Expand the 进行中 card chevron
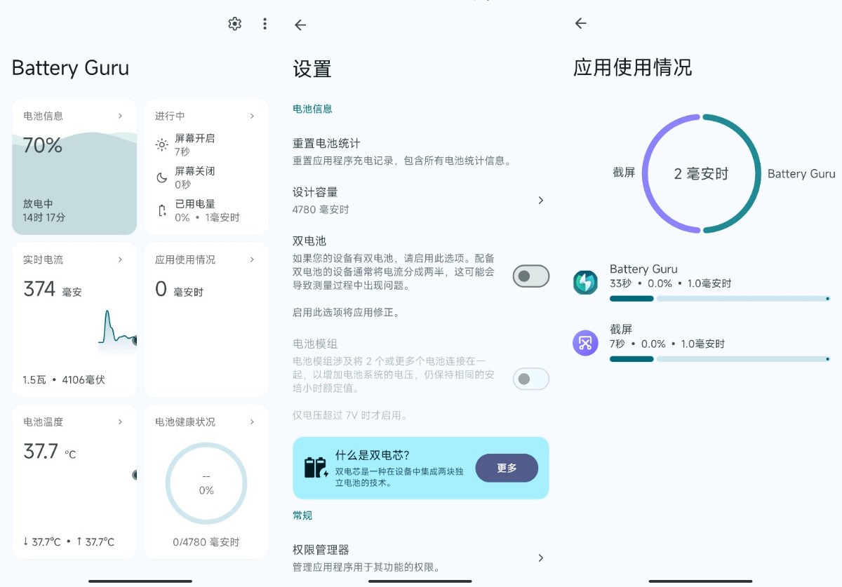Viewport: 842px width, 587px height. click(252, 116)
